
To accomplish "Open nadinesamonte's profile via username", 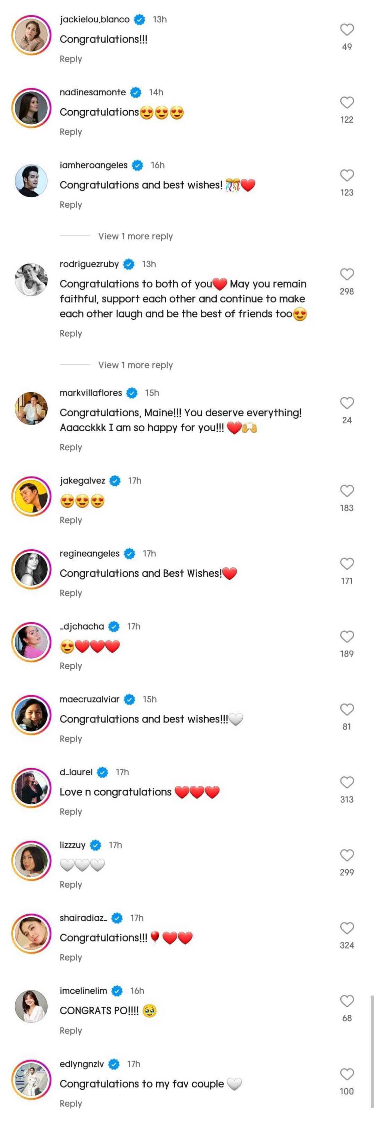I will [x=92, y=92].
